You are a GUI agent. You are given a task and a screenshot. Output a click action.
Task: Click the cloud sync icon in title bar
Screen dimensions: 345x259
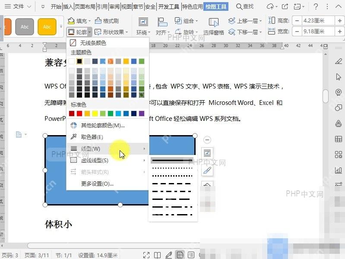point(270,6)
